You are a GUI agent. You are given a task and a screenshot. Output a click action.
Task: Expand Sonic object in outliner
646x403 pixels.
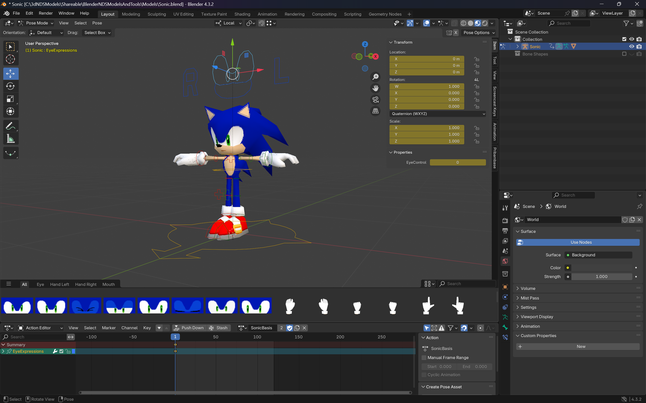[517, 47]
